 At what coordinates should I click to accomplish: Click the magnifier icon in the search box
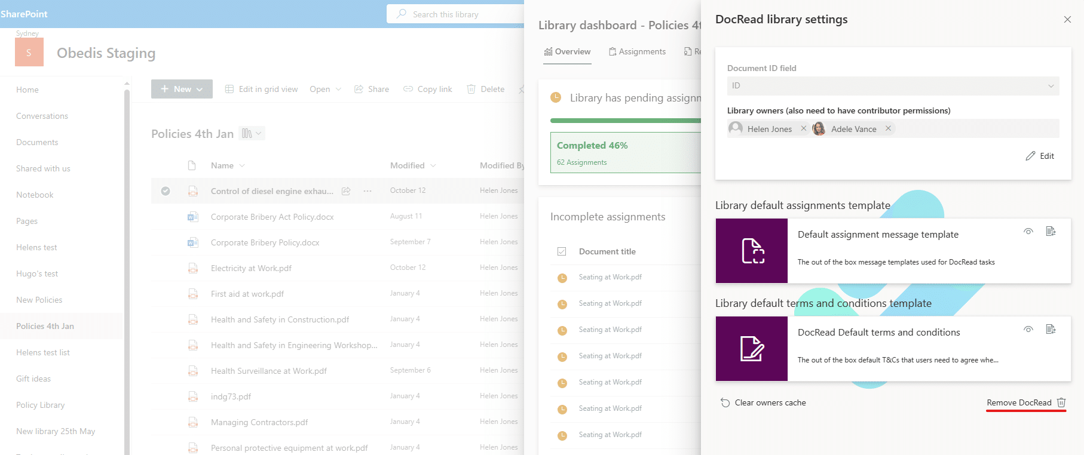click(x=402, y=14)
